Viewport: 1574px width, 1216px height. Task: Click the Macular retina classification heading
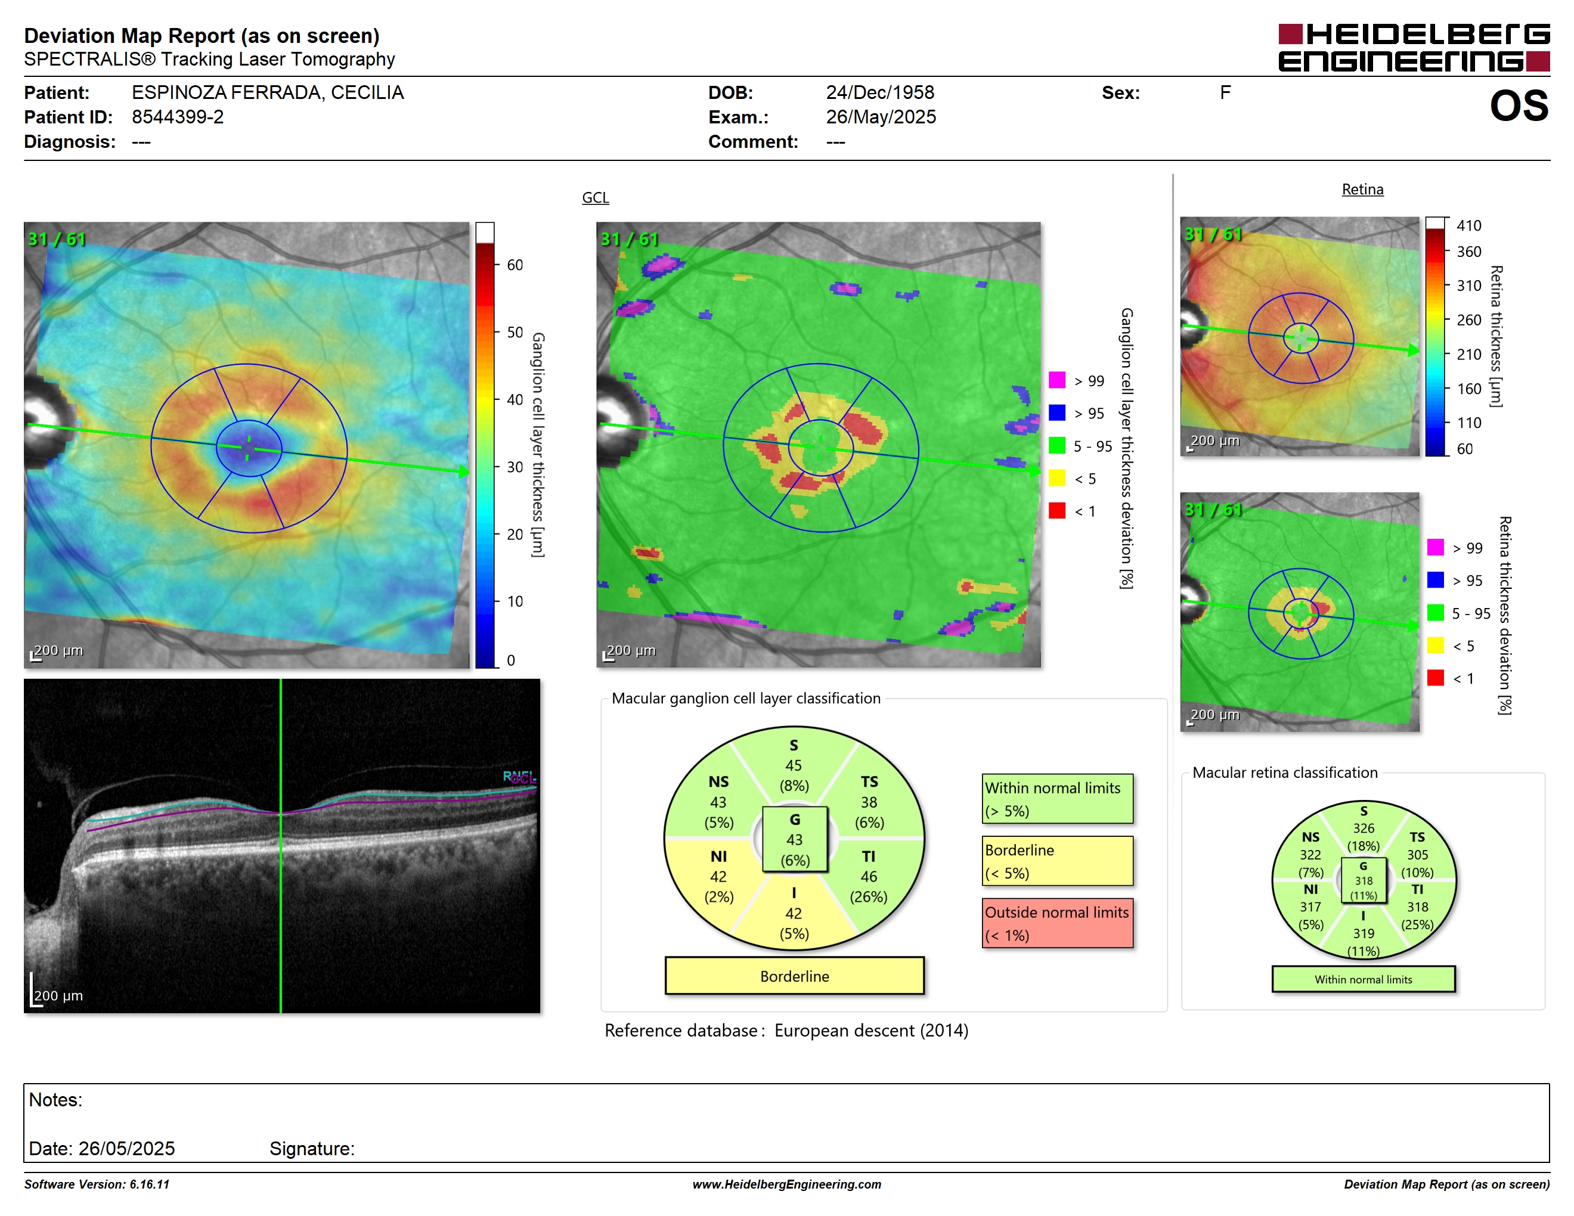pyautogui.click(x=1284, y=773)
